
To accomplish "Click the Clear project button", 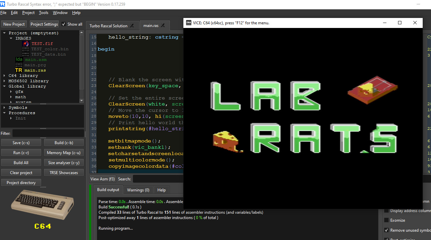I will pos(21,172).
